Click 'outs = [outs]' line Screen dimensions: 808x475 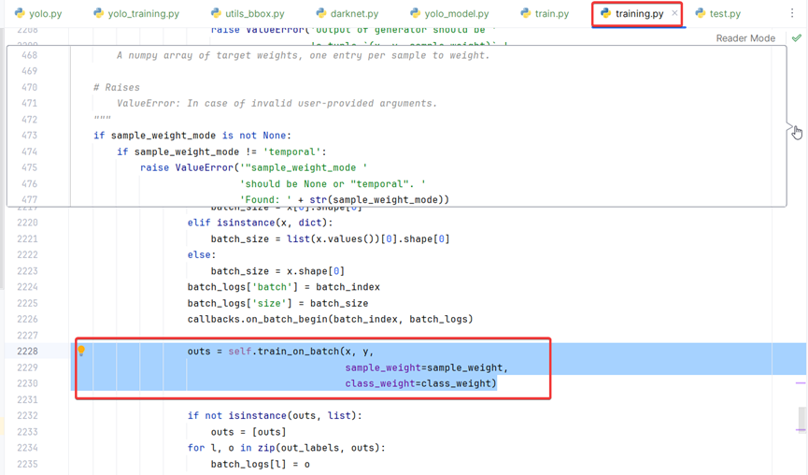coord(248,432)
